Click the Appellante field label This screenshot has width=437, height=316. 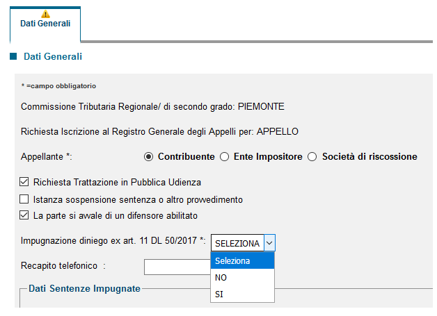[47, 156]
